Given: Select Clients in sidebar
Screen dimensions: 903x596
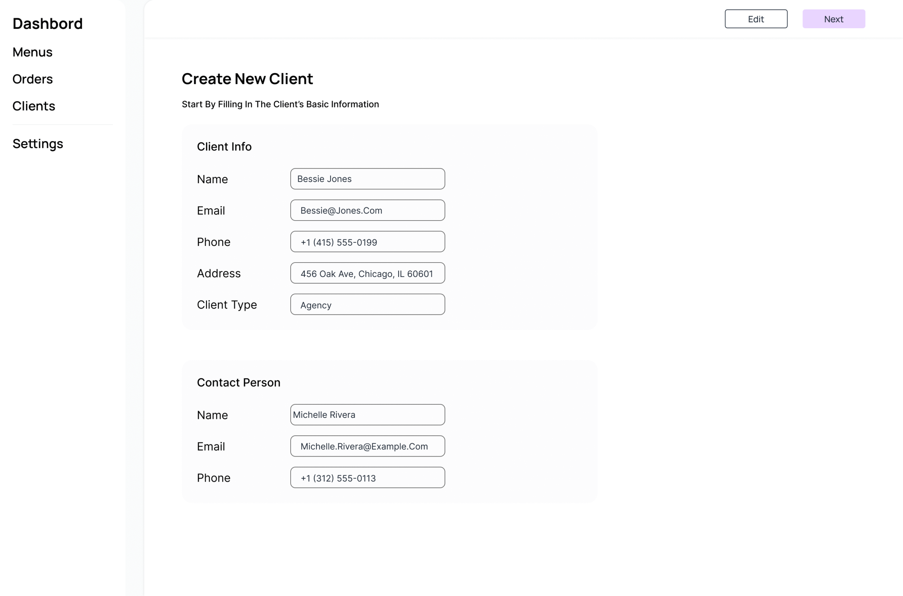Looking at the screenshot, I should pos(34,106).
